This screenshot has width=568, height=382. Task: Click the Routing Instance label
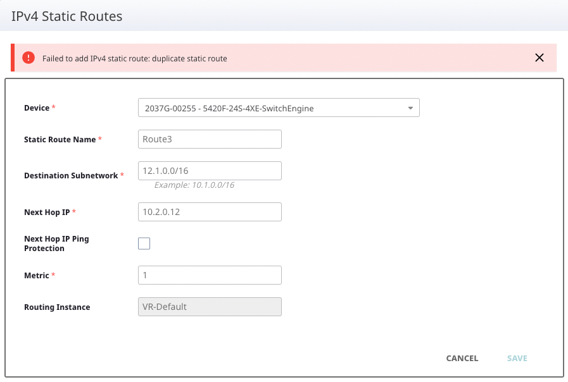57,307
